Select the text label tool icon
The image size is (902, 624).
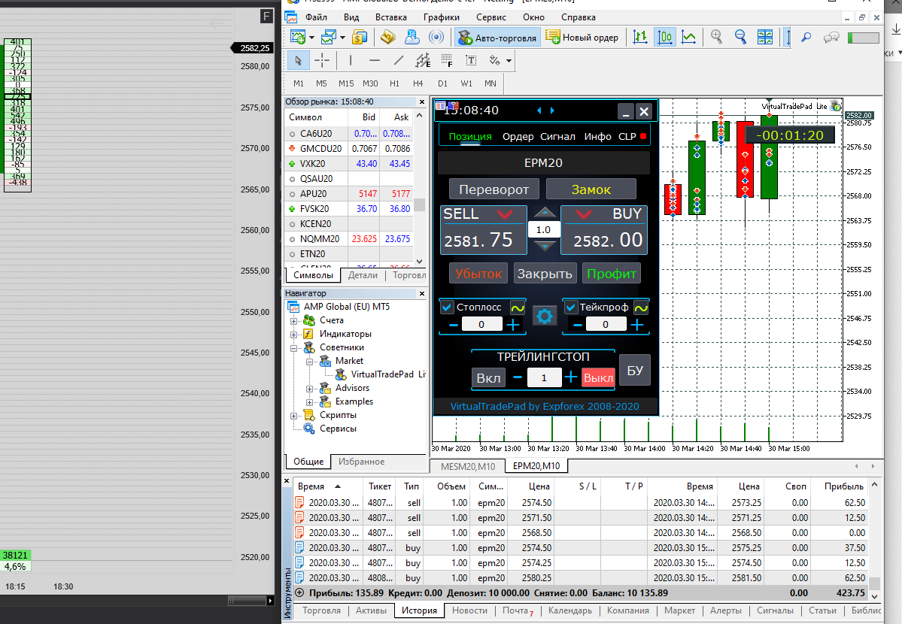(x=470, y=60)
